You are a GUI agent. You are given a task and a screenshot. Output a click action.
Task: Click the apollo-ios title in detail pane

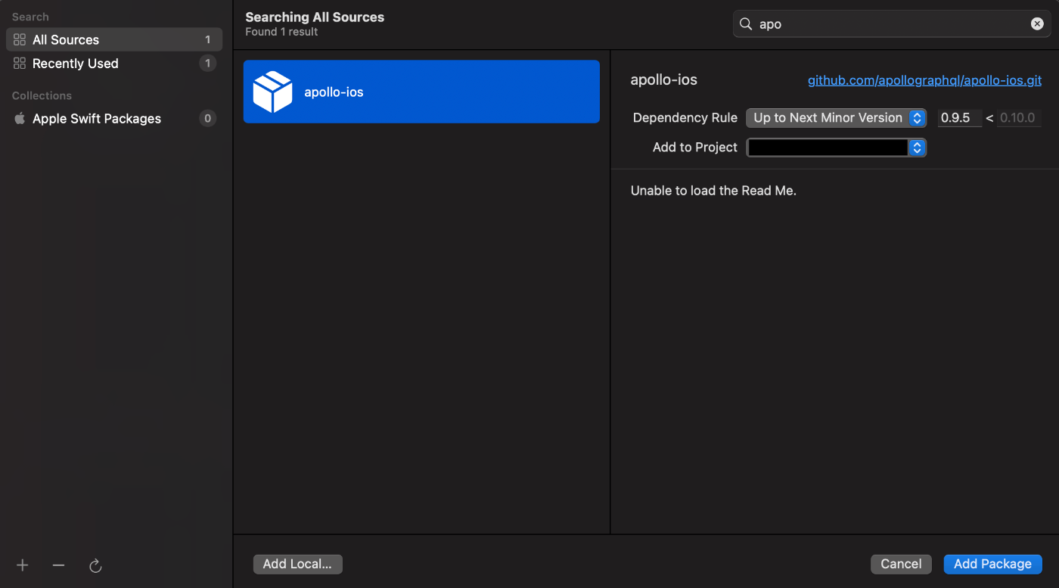click(x=664, y=79)
